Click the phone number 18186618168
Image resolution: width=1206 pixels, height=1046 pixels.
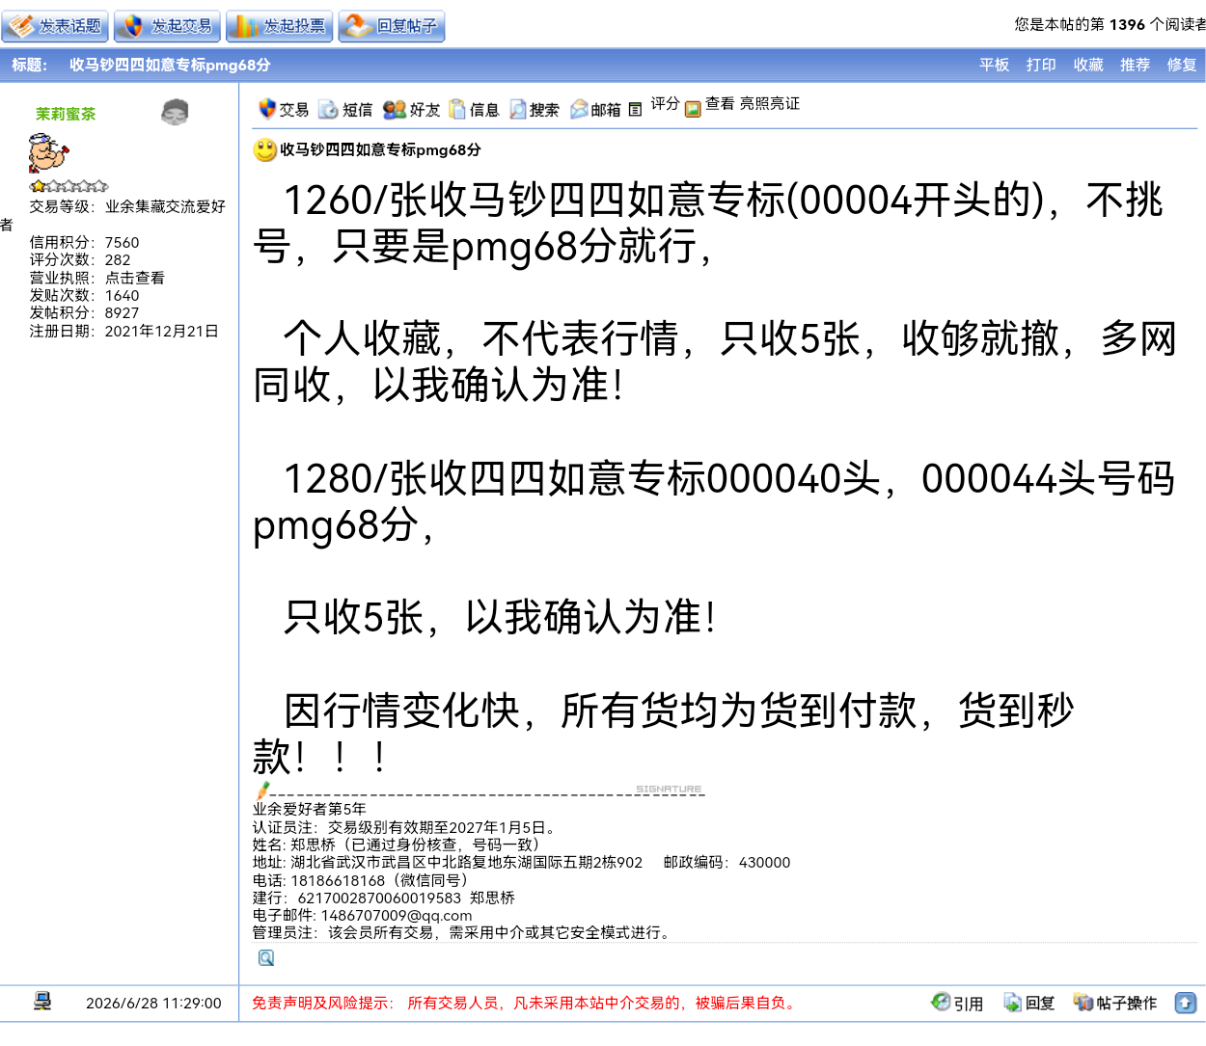click(338, 880)
